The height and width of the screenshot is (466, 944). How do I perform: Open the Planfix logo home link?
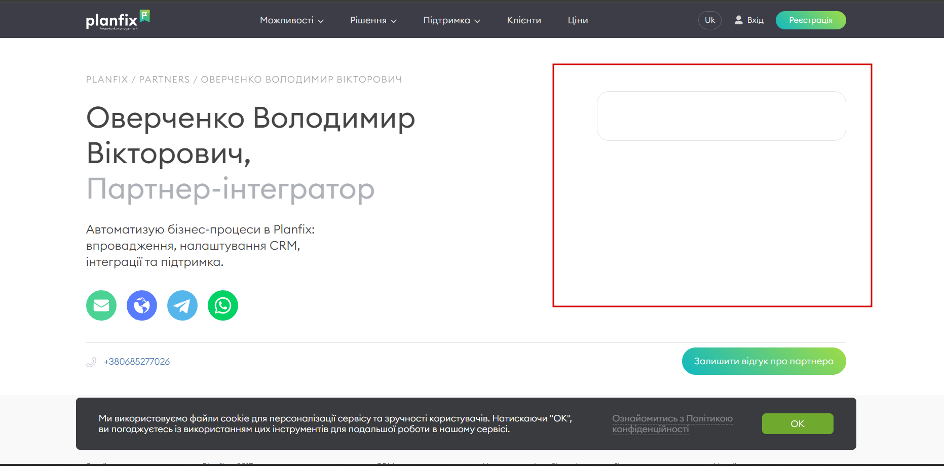click(118, 20)
